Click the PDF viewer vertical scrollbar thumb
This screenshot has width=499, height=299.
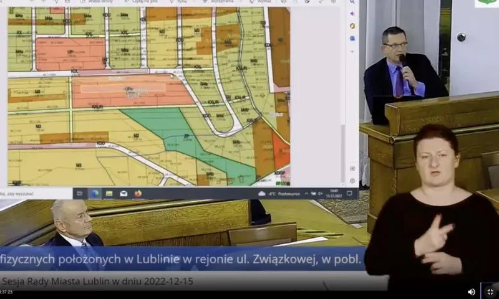[x=342, y=154]
